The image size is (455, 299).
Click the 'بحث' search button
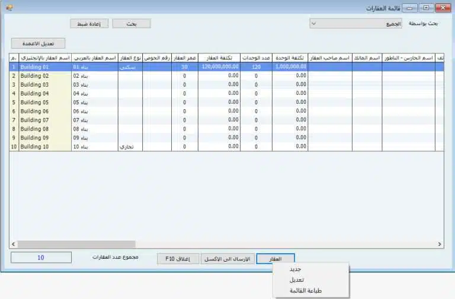pyautogui.click(x=131, y=24)
